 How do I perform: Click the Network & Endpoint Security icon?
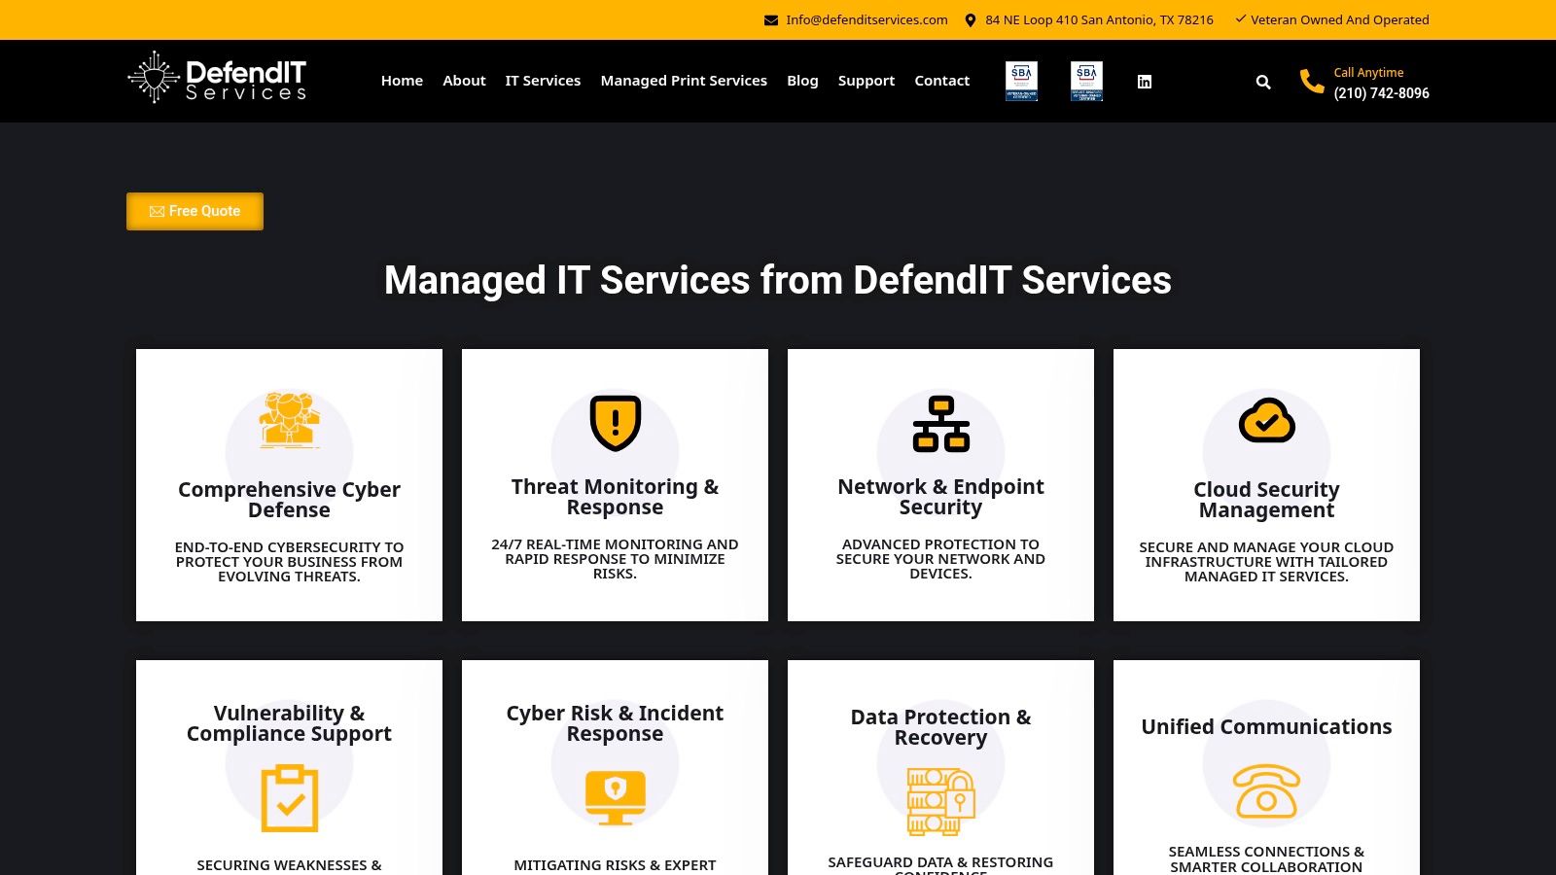pyautogui.click(x=940, y=424)
